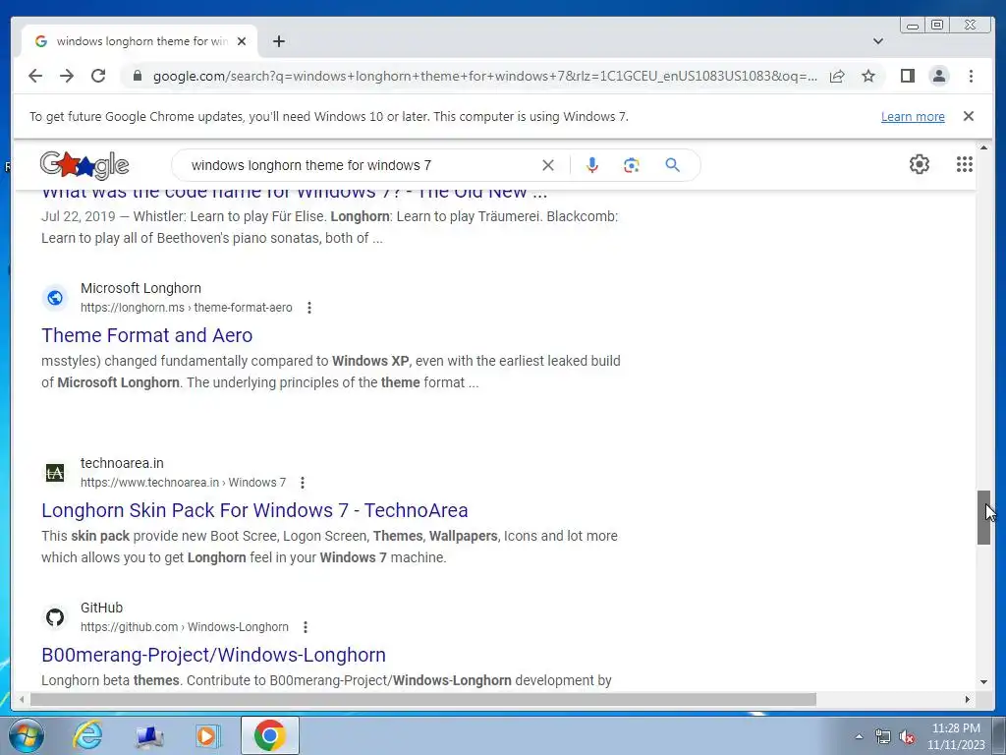Share this page from the address bar
Screen dimensions: 1006x755
(x=837, y=77)
